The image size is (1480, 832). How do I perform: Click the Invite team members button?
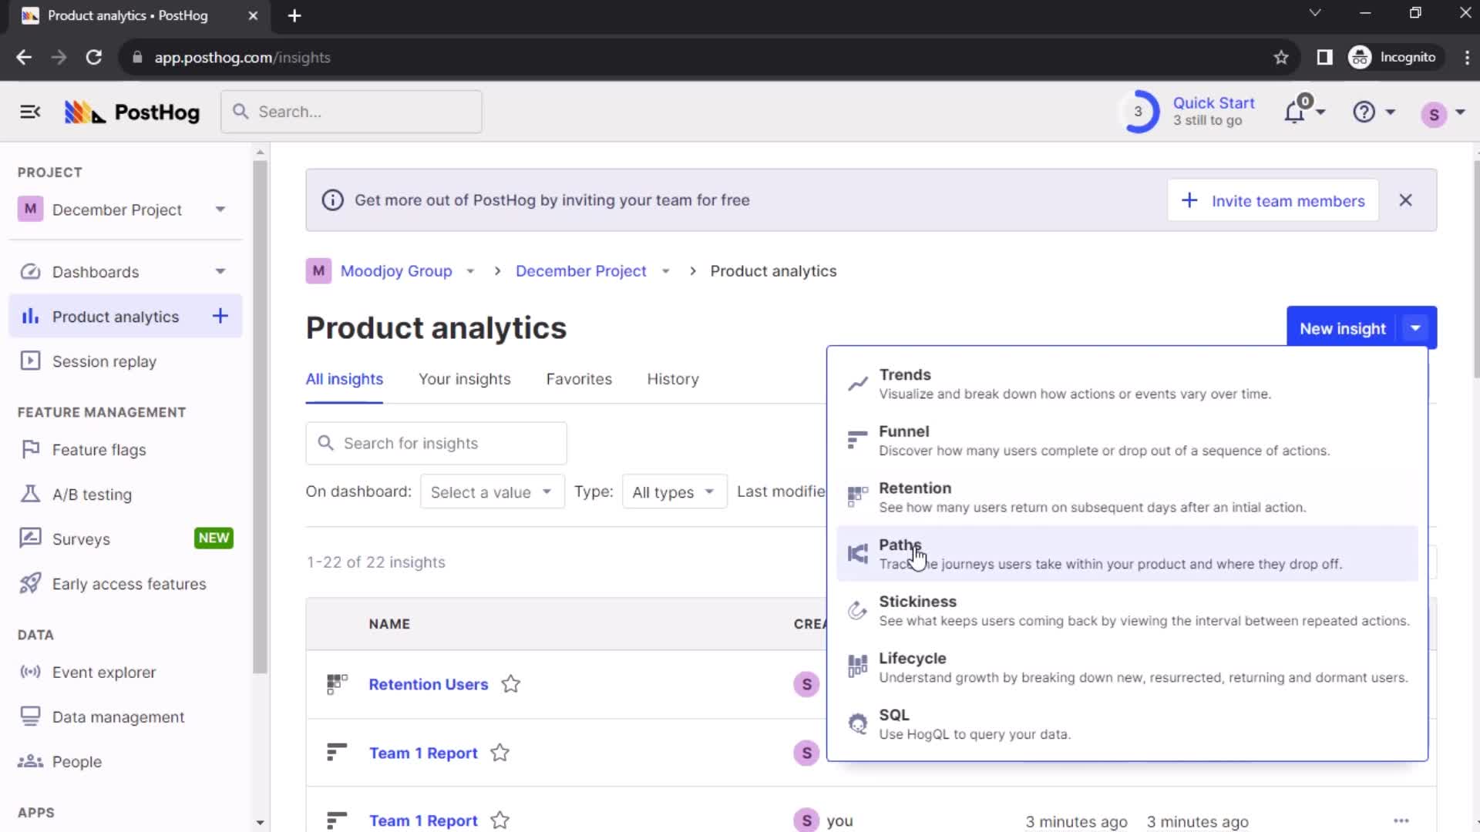point(1275,200)
